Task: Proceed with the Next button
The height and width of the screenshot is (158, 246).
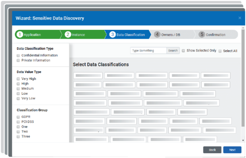Action: tap(232, 150)
